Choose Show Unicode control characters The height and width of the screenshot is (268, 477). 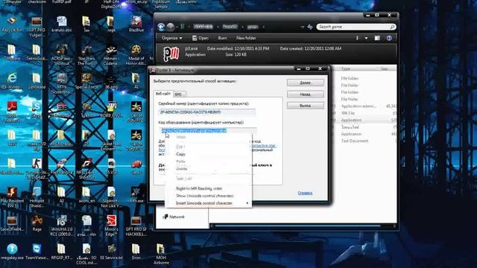tap(208, 196)
